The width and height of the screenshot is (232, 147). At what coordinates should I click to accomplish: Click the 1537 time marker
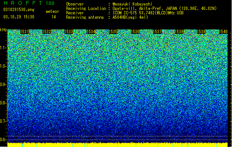tap(157, 32)
